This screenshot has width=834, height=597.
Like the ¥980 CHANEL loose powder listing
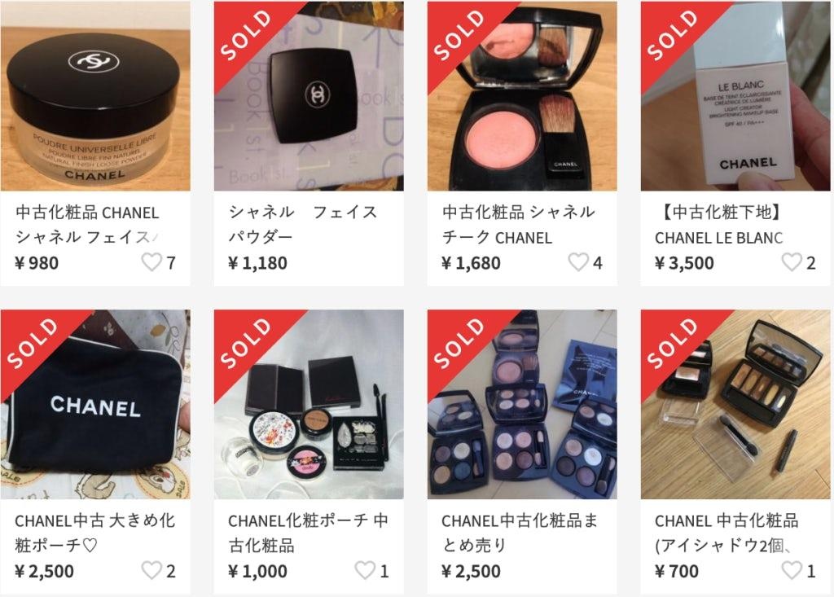pos(151,262)
